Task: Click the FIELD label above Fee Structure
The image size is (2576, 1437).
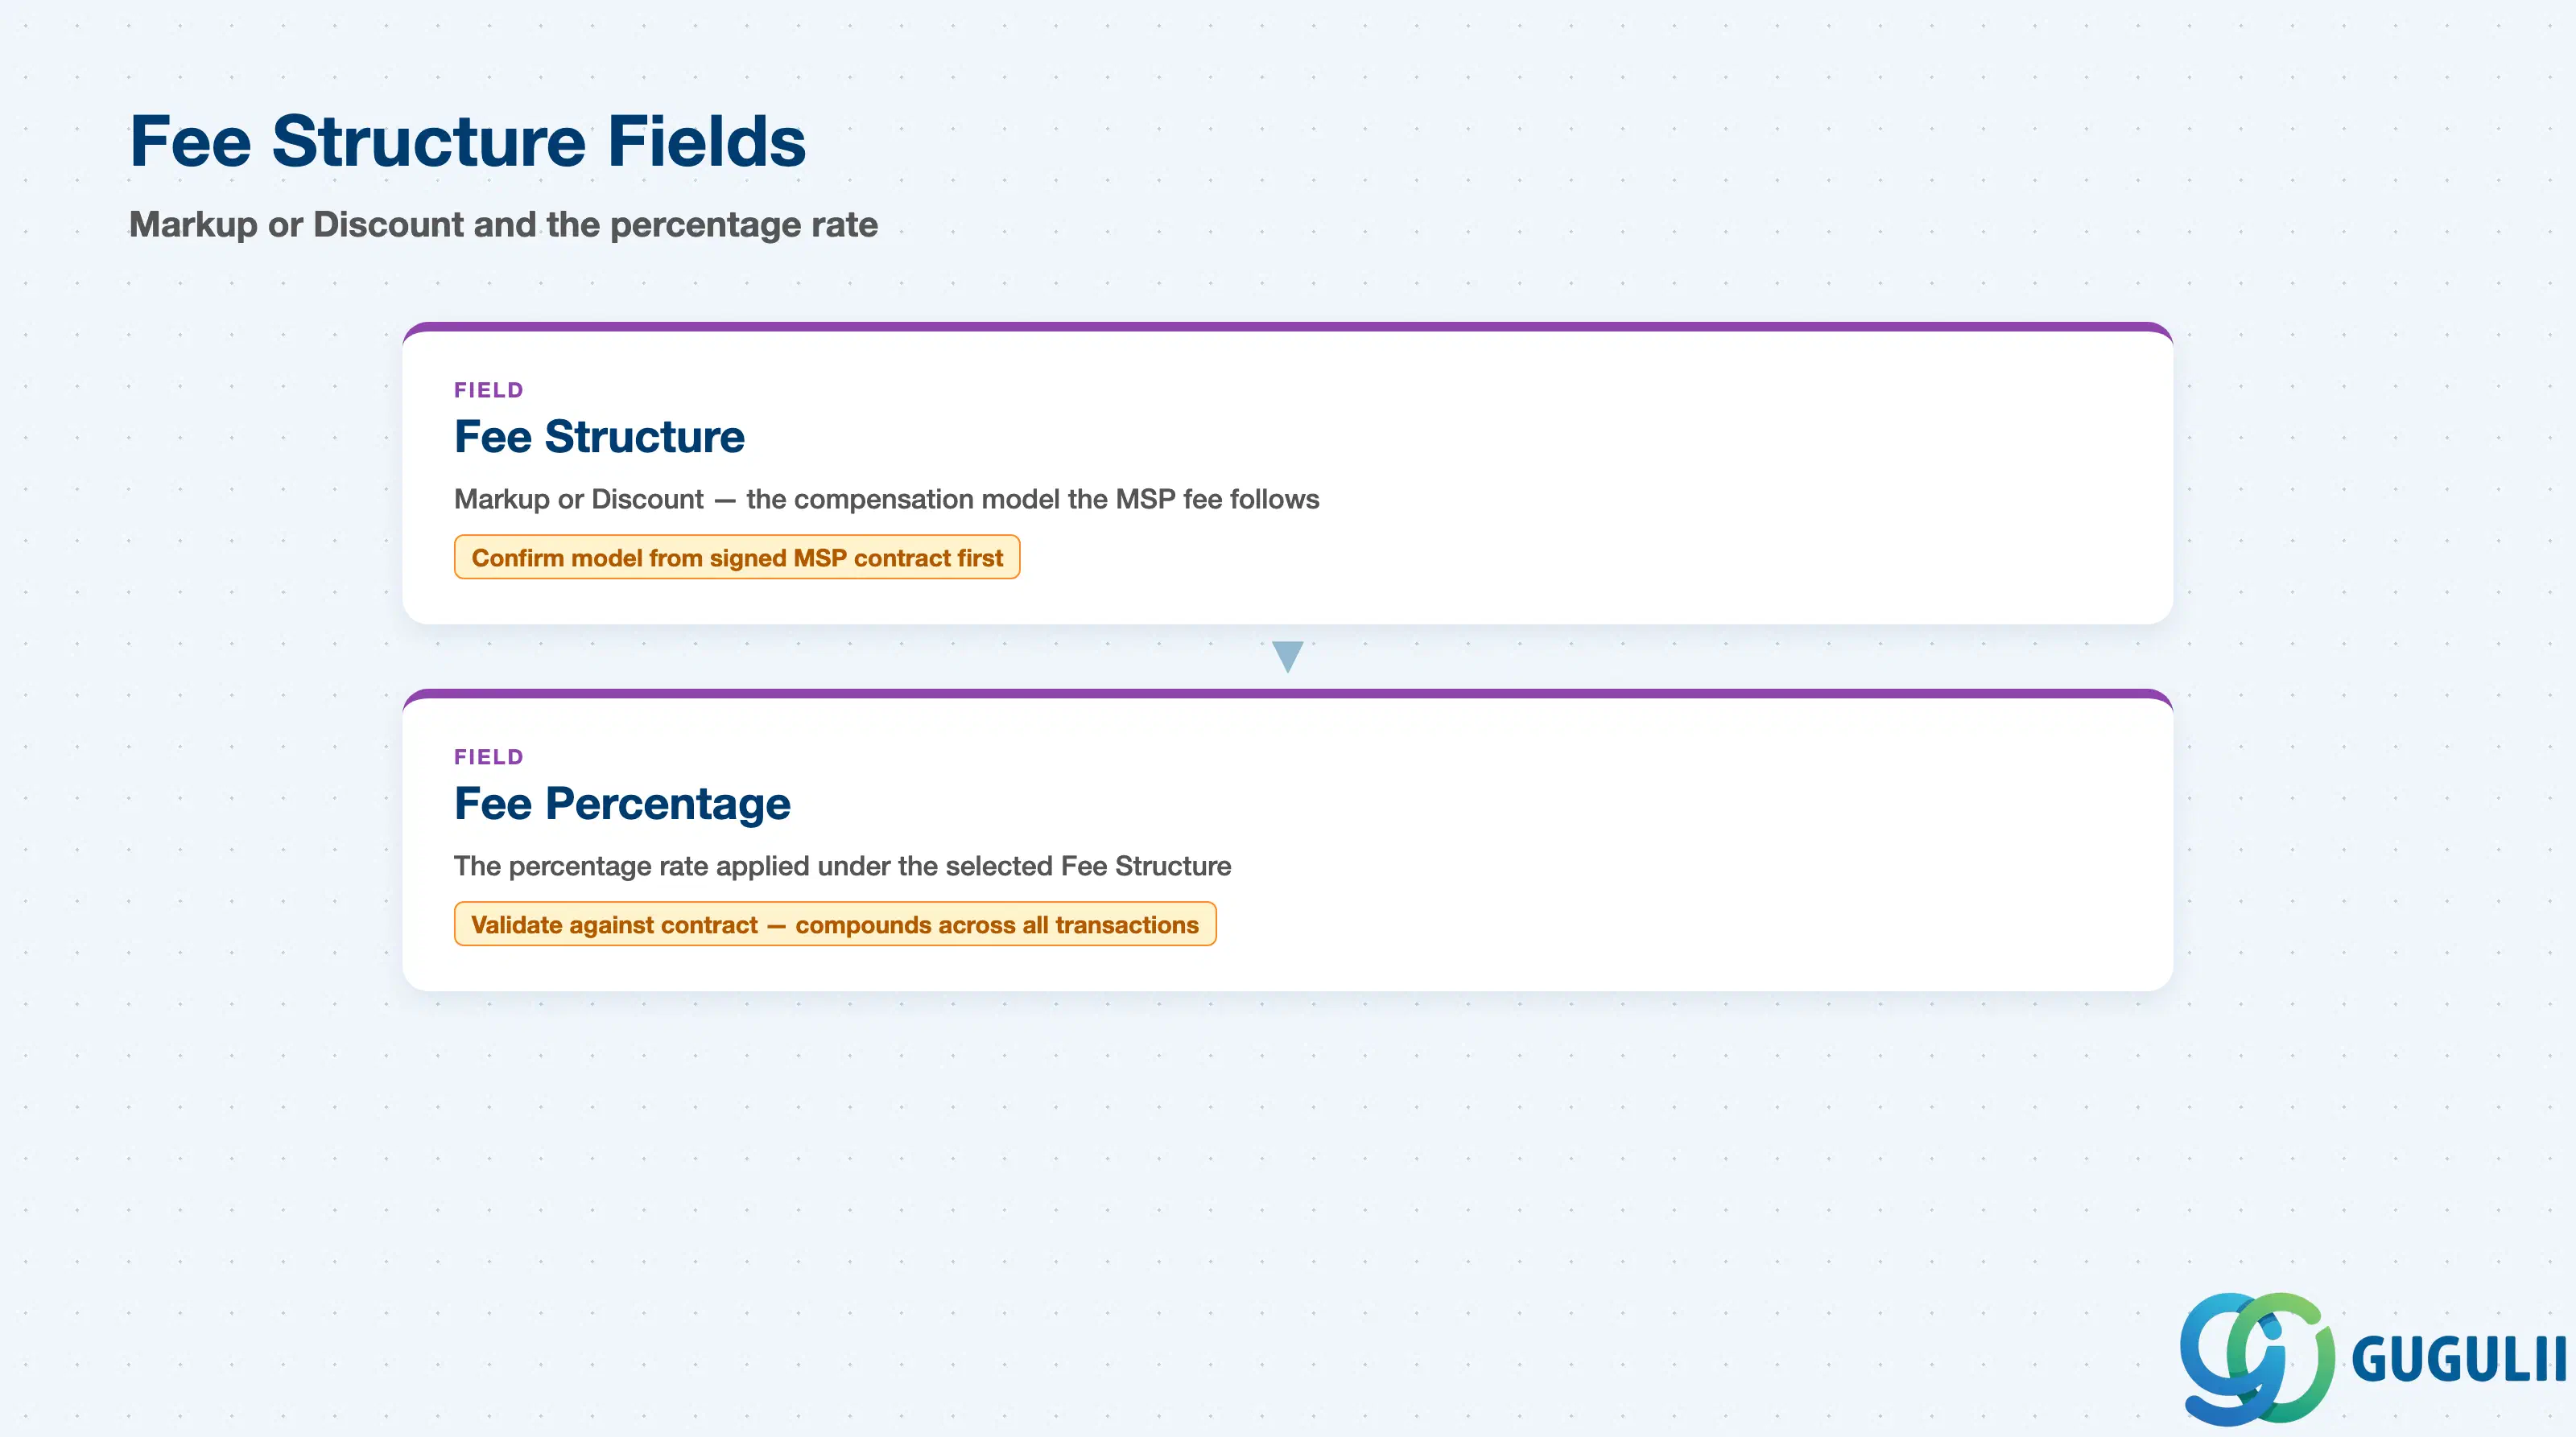Action: click(x=489, y=389)
